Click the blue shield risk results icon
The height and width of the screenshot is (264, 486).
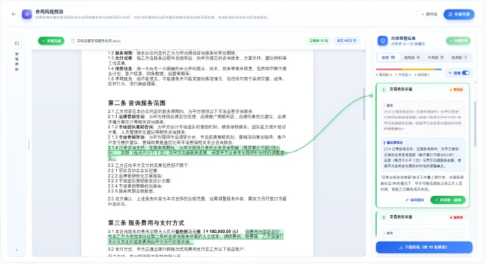click(383, 41)
